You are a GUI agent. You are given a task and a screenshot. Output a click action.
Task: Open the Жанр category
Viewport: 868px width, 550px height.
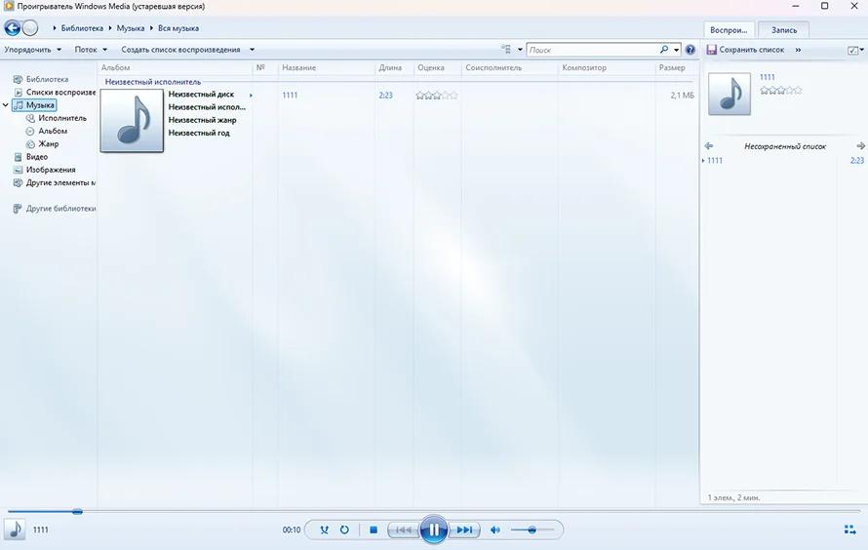click(x=48, y=143)
